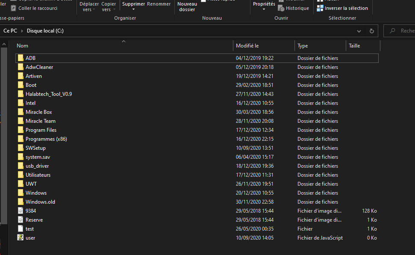This screenshot has width=415, height=255.
Task: Click the Fichier de JavaScript type text
Action: pyautogui.click(x=320, y=238)
